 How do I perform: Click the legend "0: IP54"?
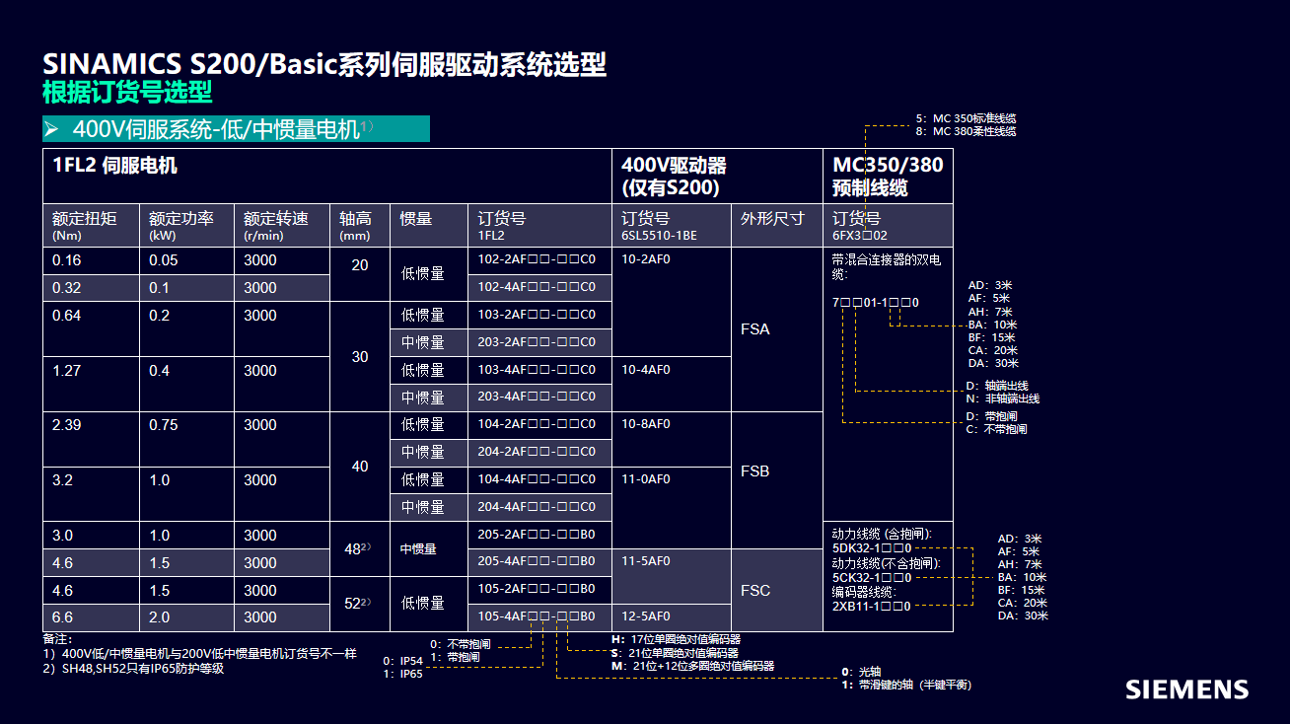click(x=403, y=661)
